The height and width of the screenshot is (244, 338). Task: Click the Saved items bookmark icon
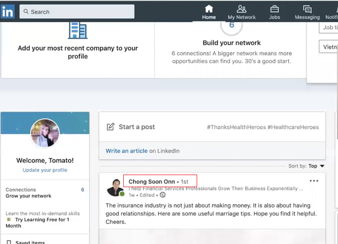(x=9, y=242)
